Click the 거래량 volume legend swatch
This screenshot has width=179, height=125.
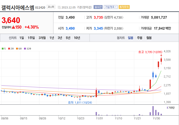click(167, 108)
